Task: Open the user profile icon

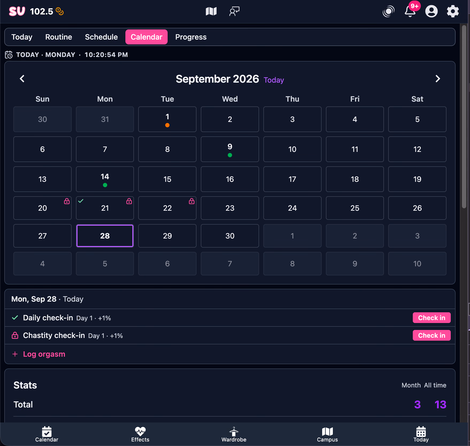Action: (x=431, y=11)
